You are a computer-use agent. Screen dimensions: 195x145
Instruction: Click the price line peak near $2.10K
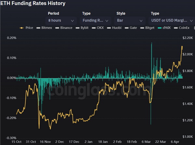(x=182, y=46)
